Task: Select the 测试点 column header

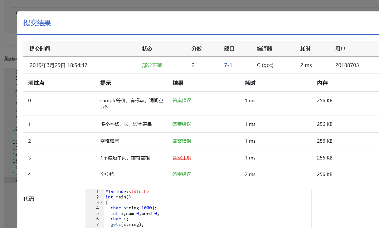Action: coord(36,83)
